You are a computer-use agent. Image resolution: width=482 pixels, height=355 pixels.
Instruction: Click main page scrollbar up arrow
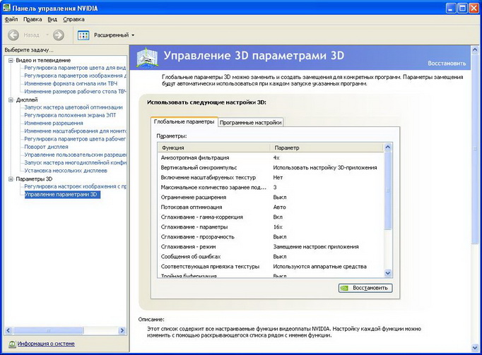[x=475, y=49]
